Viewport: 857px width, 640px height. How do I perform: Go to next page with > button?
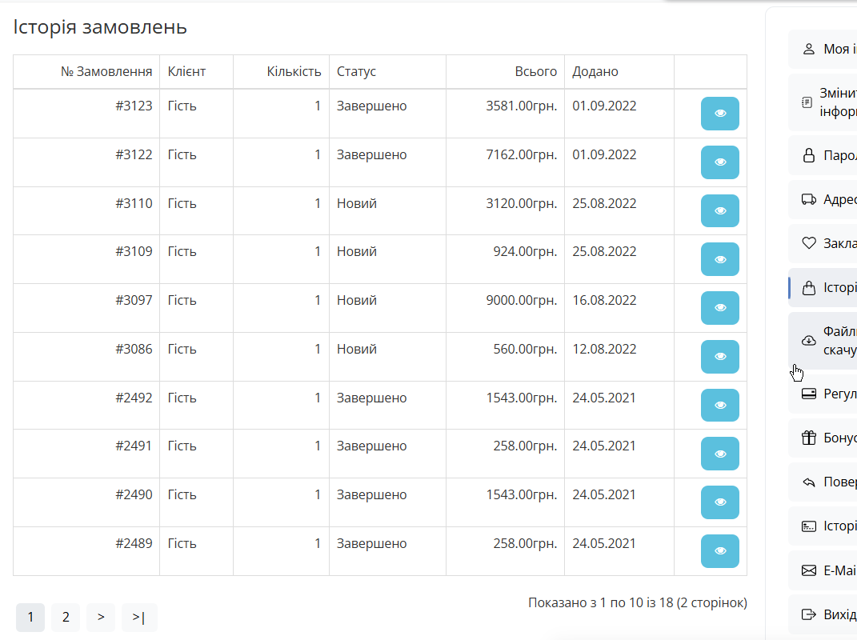[101, 617]
